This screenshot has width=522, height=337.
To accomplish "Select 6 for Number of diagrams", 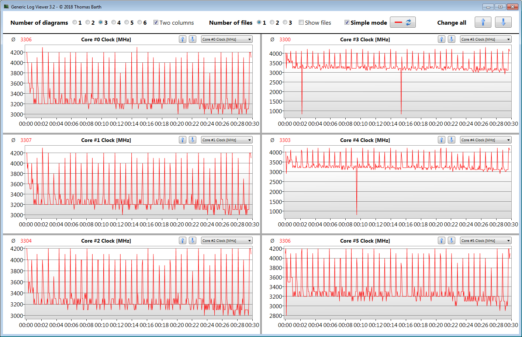I will pyautogui.click(x=140, y=22).
